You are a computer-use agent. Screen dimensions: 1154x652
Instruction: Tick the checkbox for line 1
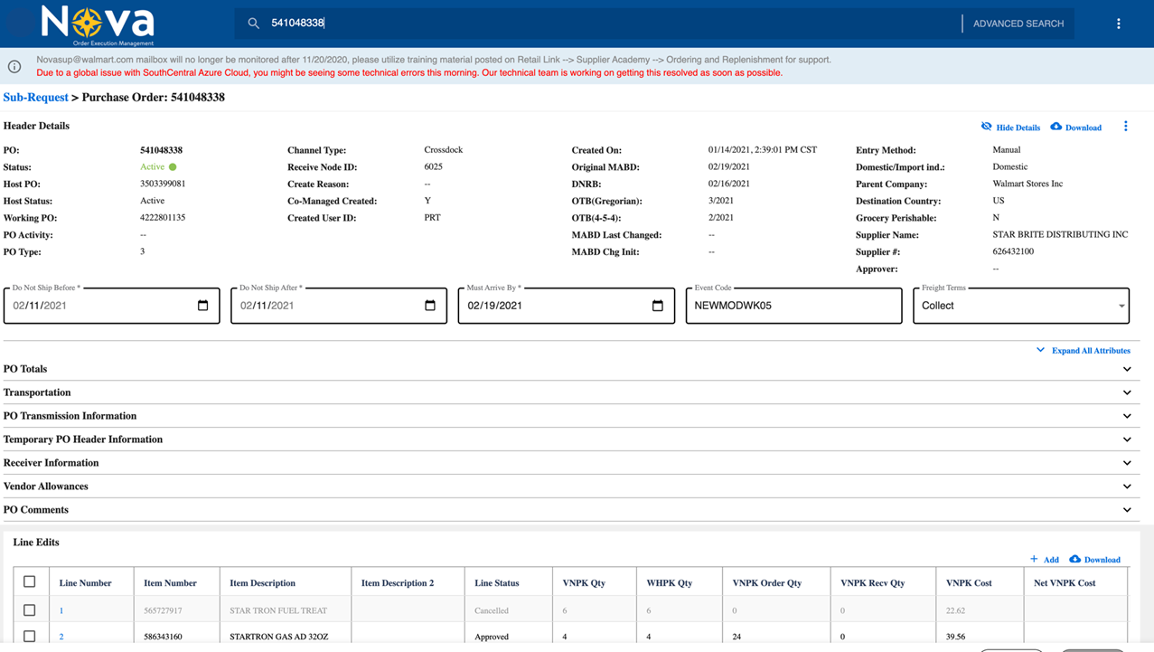(x=30, y=610)
